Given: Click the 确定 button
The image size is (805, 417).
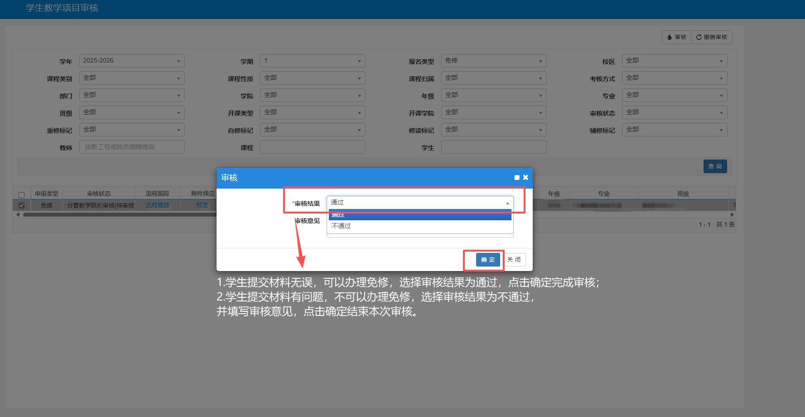Looking at the screenshot, I should pos(488,260).
